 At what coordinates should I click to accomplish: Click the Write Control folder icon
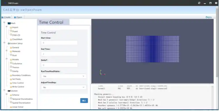click(x=11, y=87)
